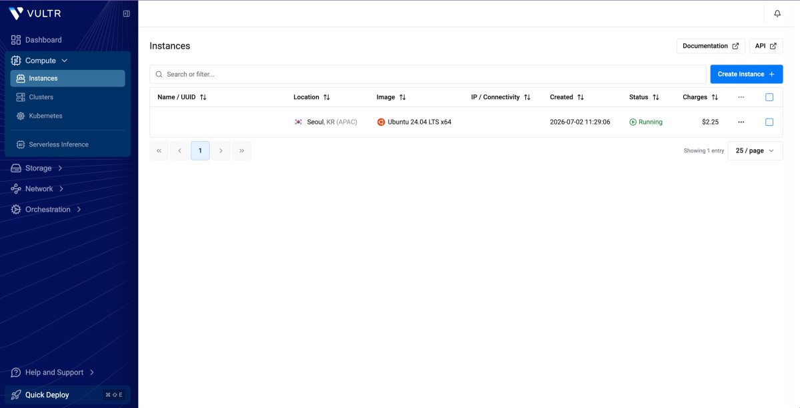Click the Help and Support chat icon

click(16, 373)
